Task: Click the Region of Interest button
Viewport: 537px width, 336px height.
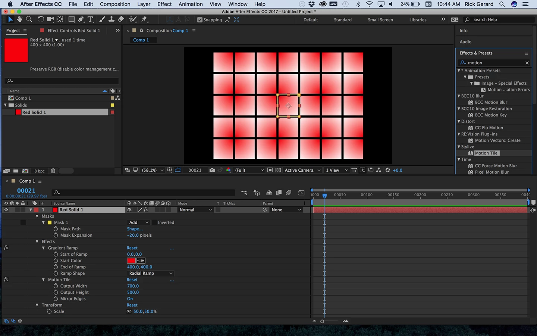Action: (x=270, y=170)
